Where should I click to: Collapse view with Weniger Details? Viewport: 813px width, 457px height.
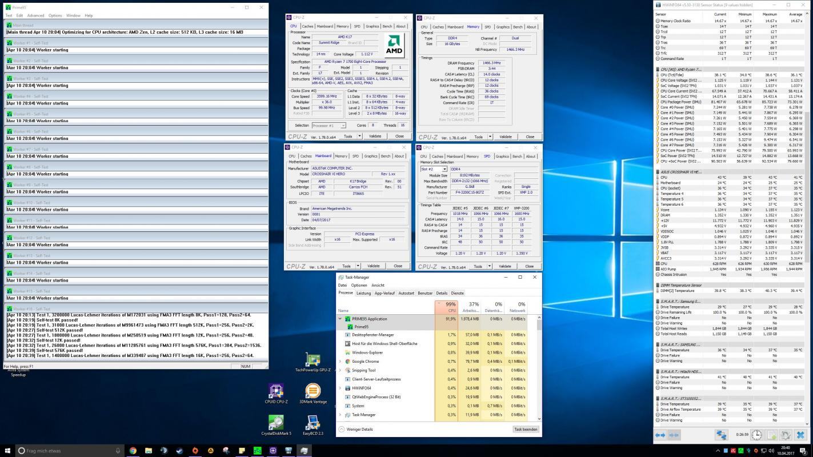355,429
